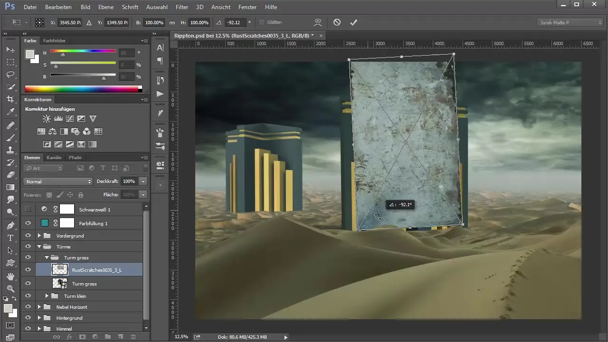The image size is (608, 342).
Task: Expand the Hintergrund group
Action: click(x=39, y=318)
